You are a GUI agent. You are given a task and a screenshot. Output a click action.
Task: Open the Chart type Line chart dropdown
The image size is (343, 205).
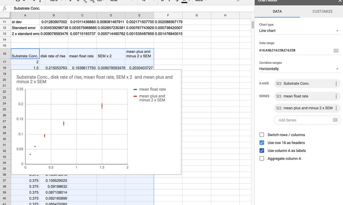(x=299, y=31)
